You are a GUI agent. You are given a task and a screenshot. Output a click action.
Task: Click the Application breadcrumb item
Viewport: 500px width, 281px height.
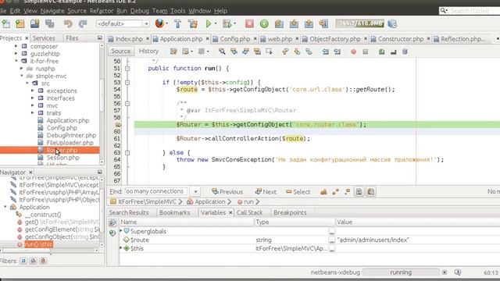[206, 201]
